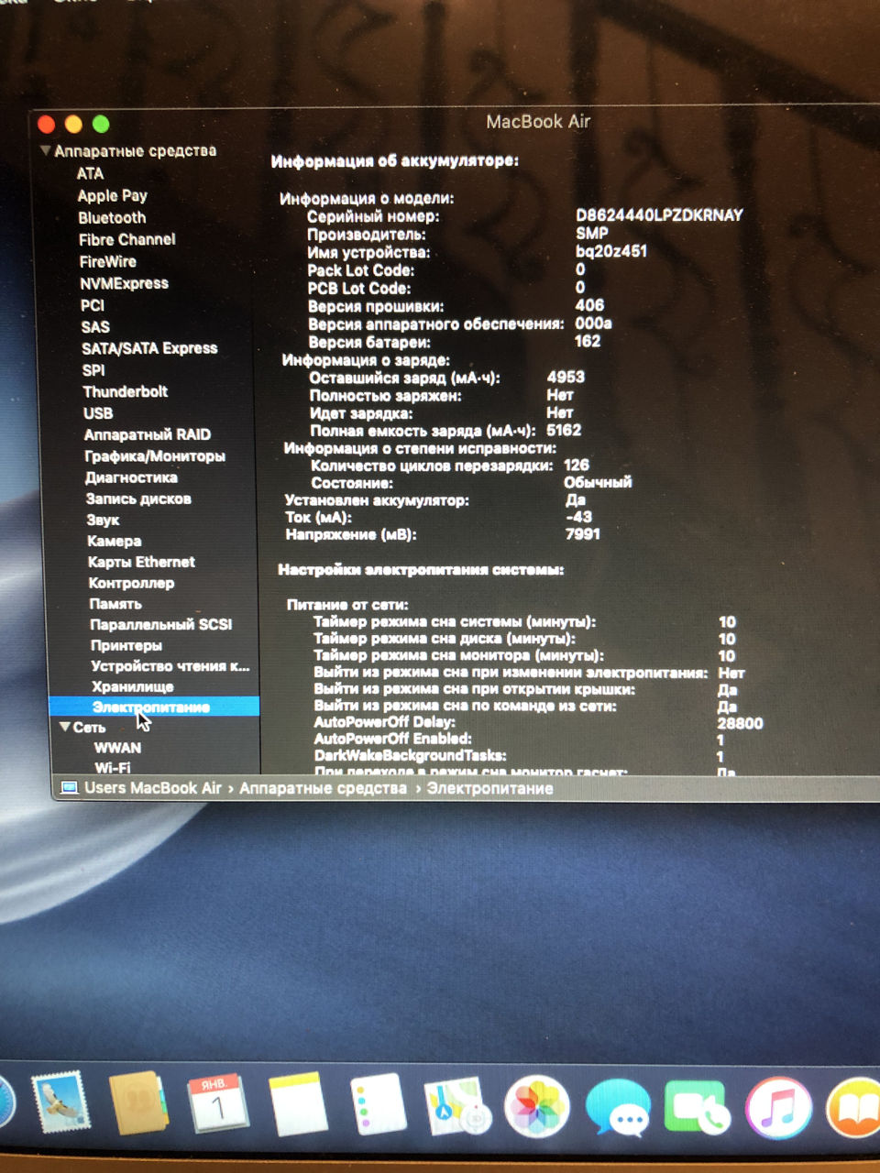Screen dimensions: 880x1173
Task: Select Принтеры in the sidebar
Action: [126, 645]
